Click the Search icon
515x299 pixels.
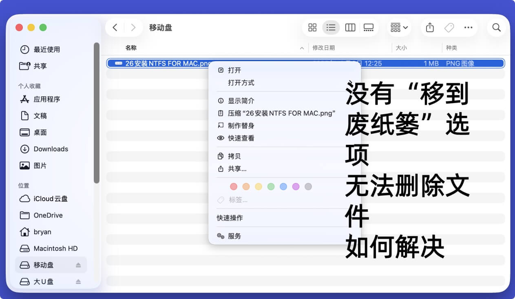click(496, 27)
